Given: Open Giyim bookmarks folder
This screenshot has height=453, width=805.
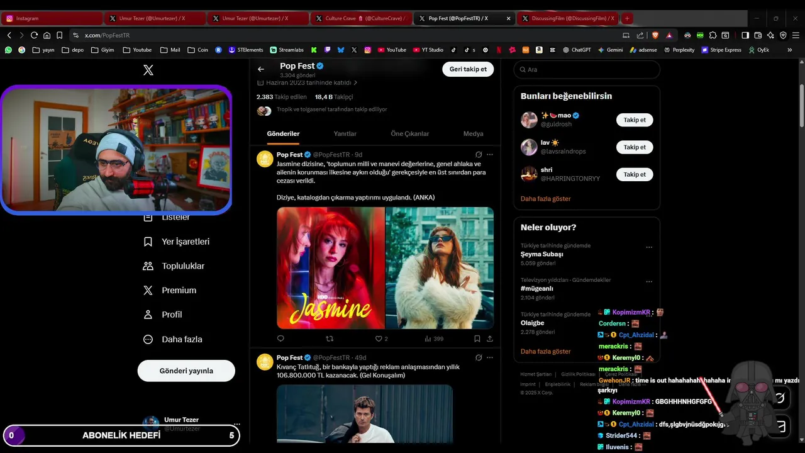Looking at the screenshot, I should [103, 50].
